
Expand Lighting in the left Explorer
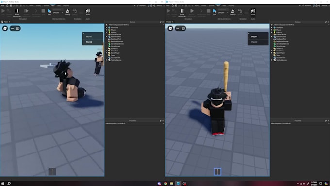(x=106, y=32)
